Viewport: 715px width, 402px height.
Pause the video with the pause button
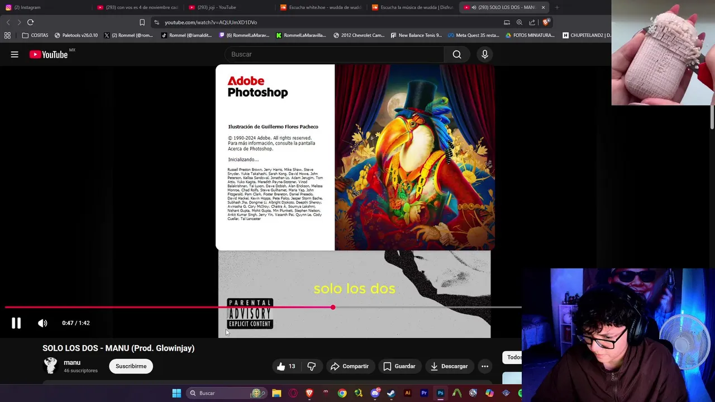[16, 323]
